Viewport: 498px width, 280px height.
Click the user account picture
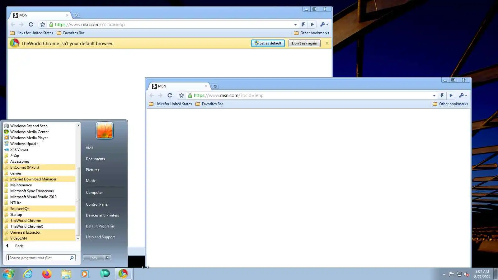[x=105, y=130]
